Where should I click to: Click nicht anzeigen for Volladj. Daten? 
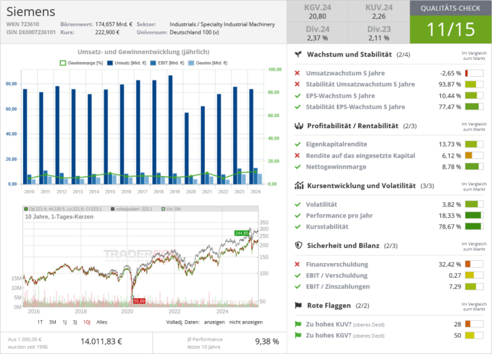[246, 322]
